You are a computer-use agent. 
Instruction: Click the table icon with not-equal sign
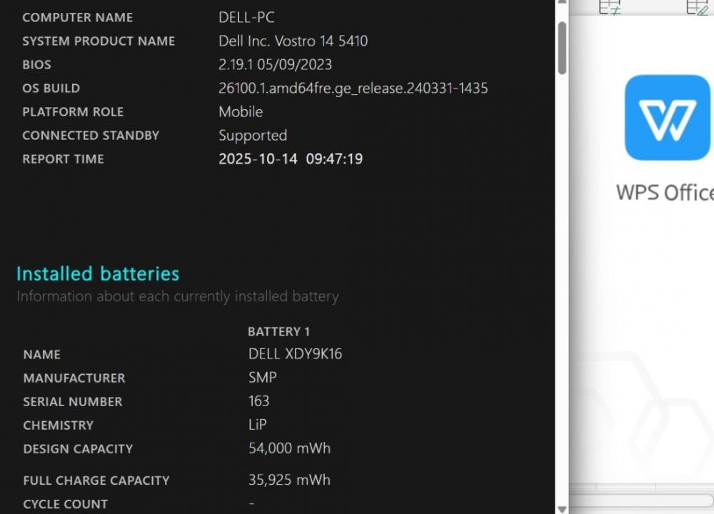(x=610, y=7)
